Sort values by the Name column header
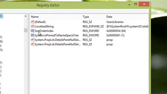This screenshot has width=167, height=94. [x=35, y=17]
